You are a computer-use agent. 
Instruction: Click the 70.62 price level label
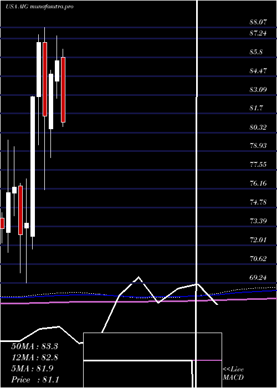click(258, 259)
